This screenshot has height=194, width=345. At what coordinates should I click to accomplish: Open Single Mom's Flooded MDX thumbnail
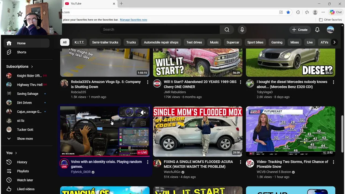(198, 131)
